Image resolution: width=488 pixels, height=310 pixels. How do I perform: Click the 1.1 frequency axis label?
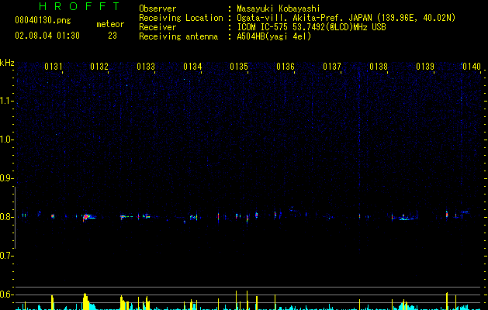(7, 101)
